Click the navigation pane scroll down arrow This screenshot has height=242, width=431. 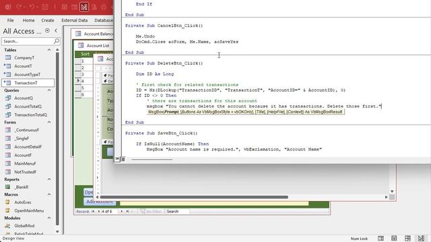tap(57, 231)
